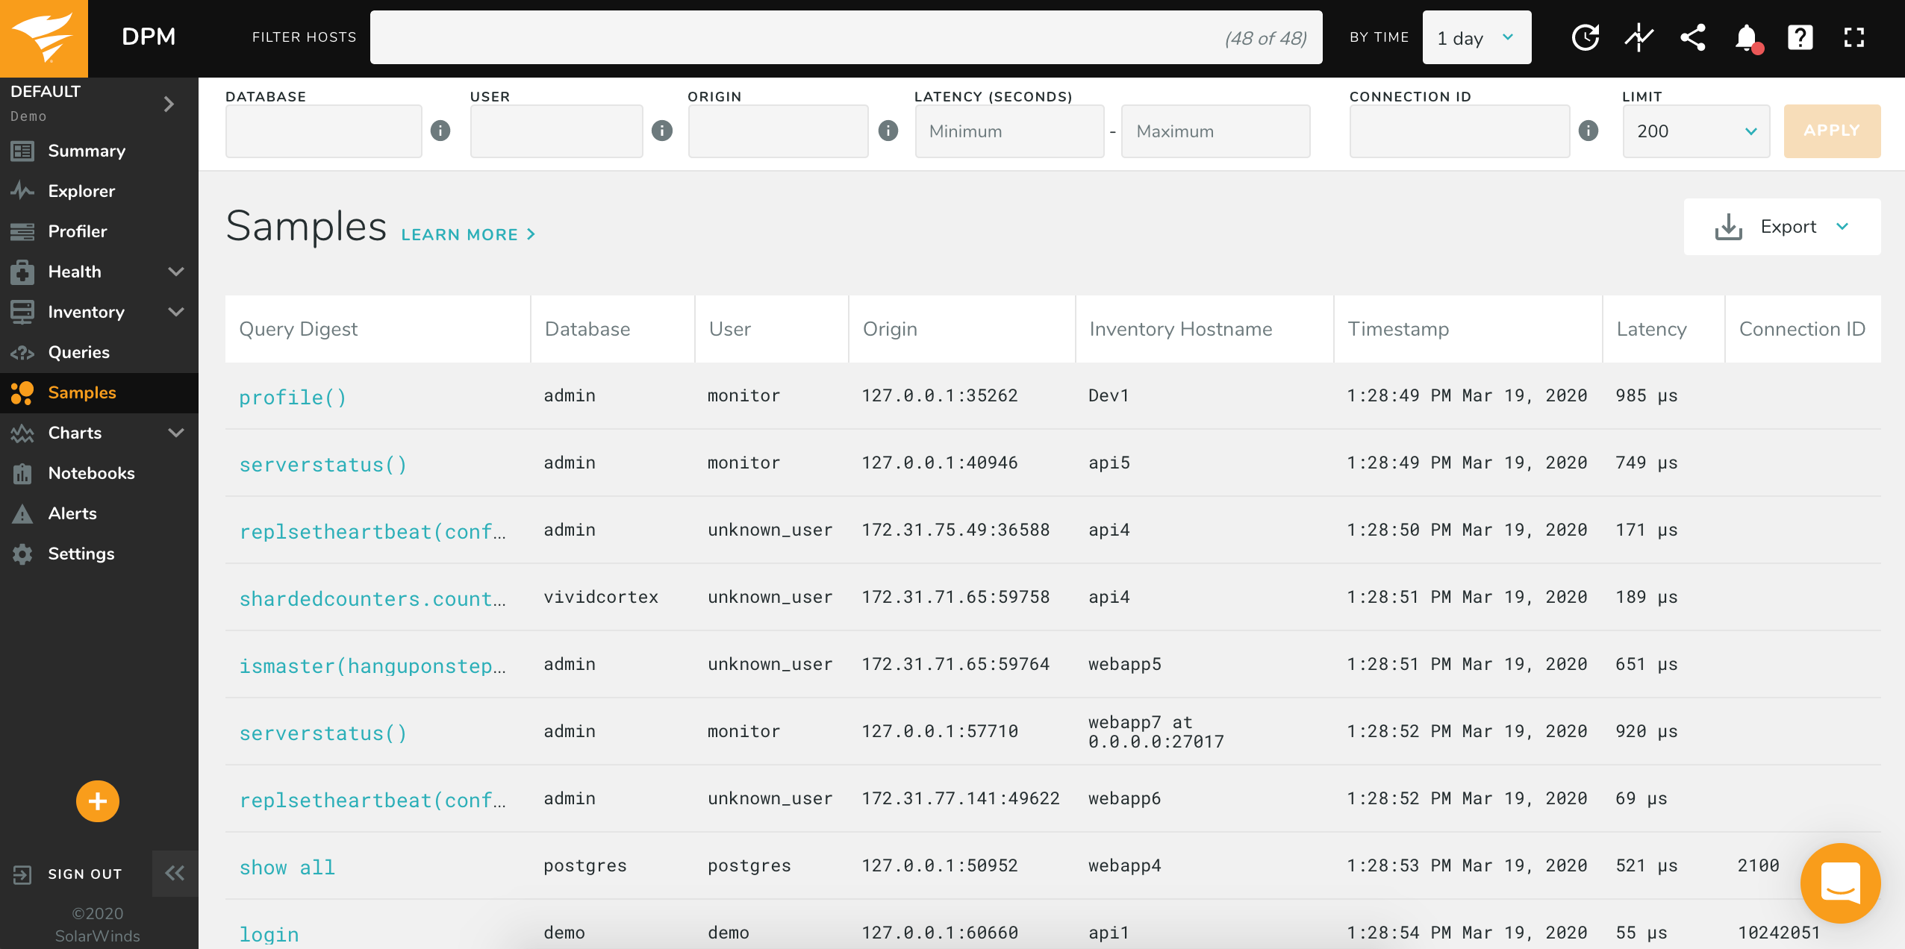Open the Limit 200 dropdown
1905x949 pixels.
1695,131
